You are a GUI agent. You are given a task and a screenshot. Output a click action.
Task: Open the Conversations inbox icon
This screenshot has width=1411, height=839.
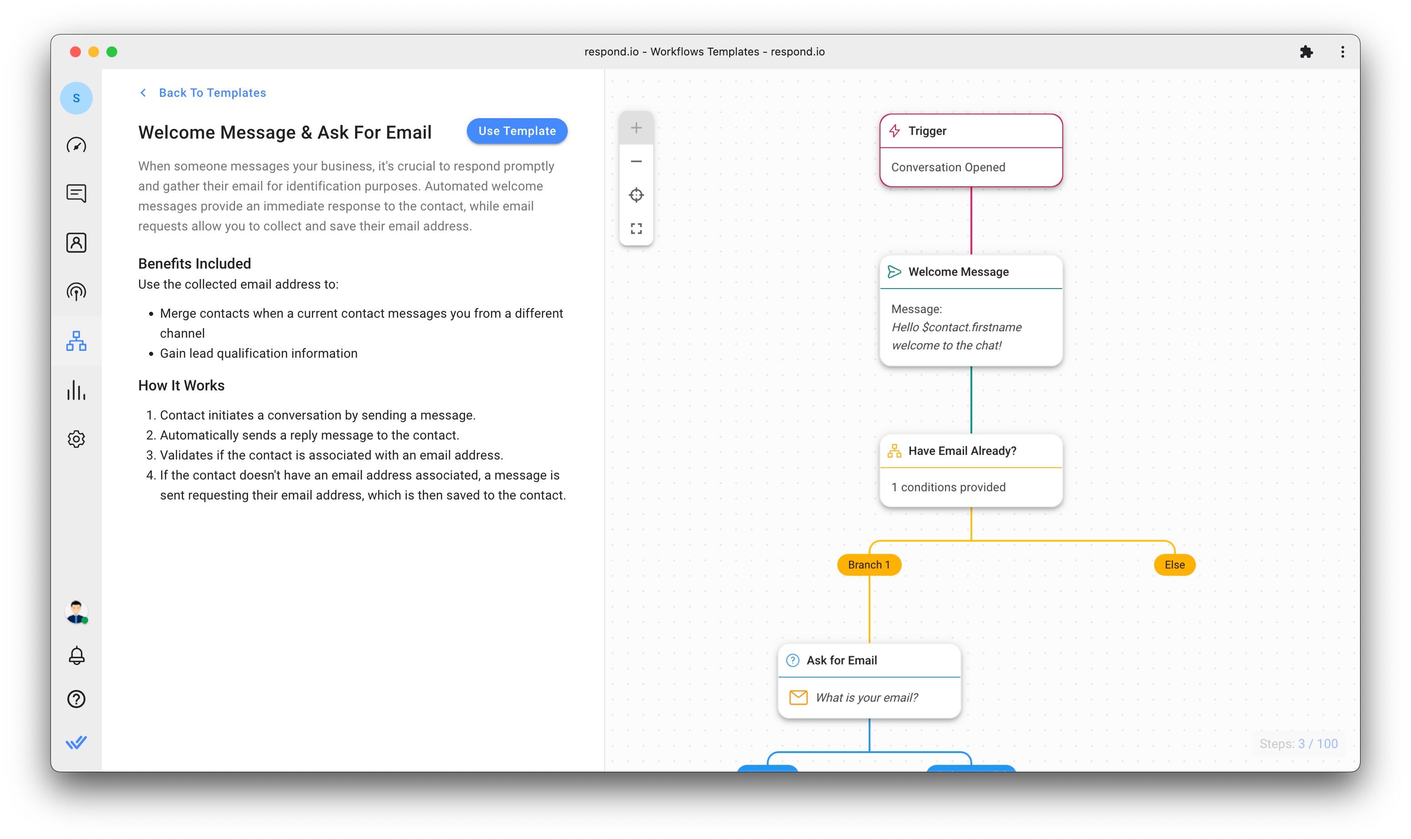click(78, 193)
